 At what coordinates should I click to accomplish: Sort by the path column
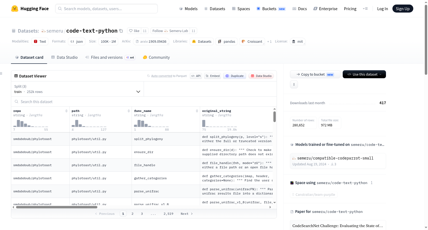coord(129,111)
